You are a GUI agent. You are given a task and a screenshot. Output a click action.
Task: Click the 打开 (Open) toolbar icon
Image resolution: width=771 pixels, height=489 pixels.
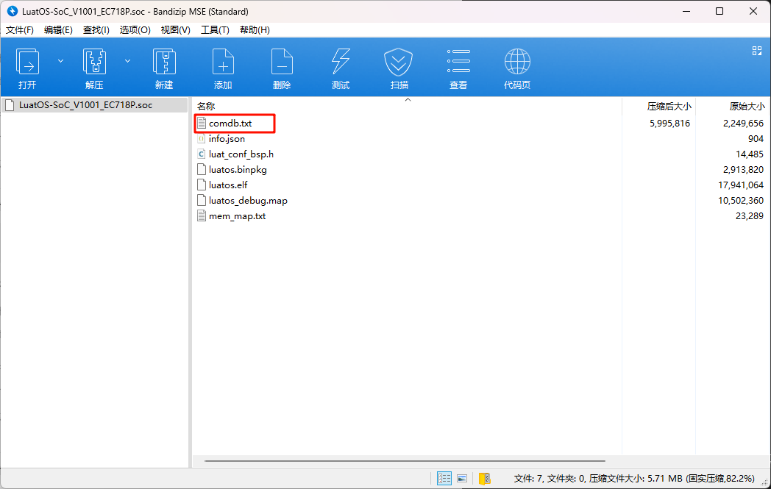[27, 62]
